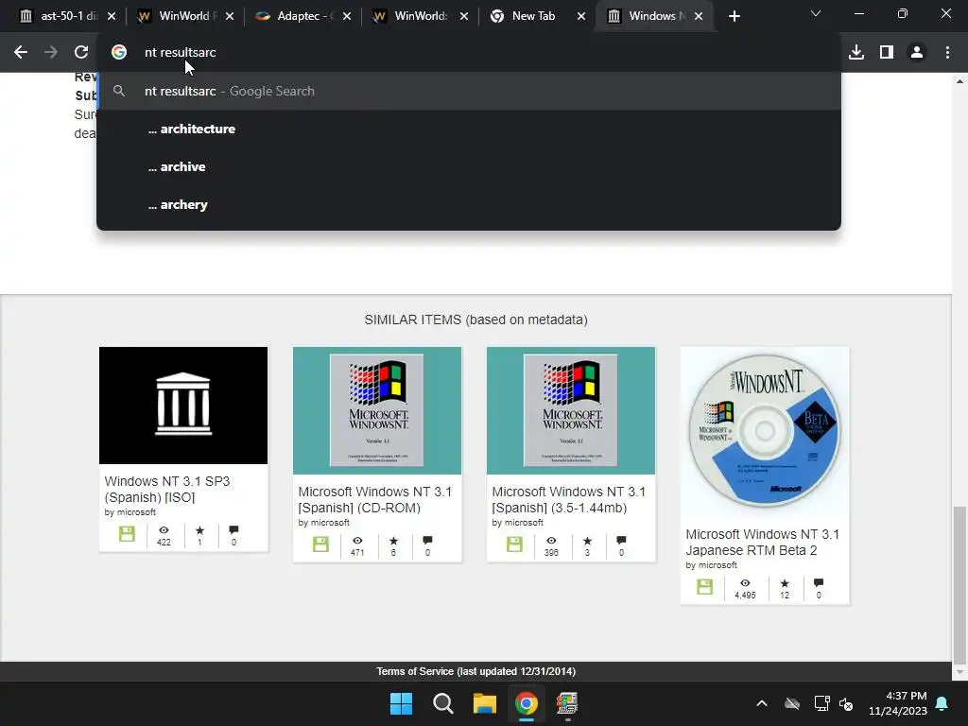Go back using the browser back arrow
The height and width of the screenshot is (726, 968).
21,53
